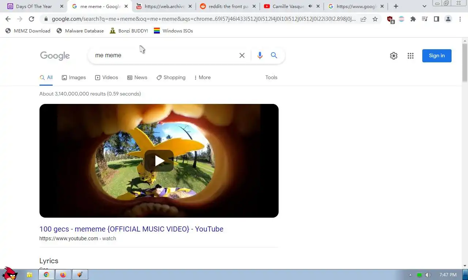Close the me meme Google tab
The width and height of the screenshot is (468, 280).
(126, 6)
